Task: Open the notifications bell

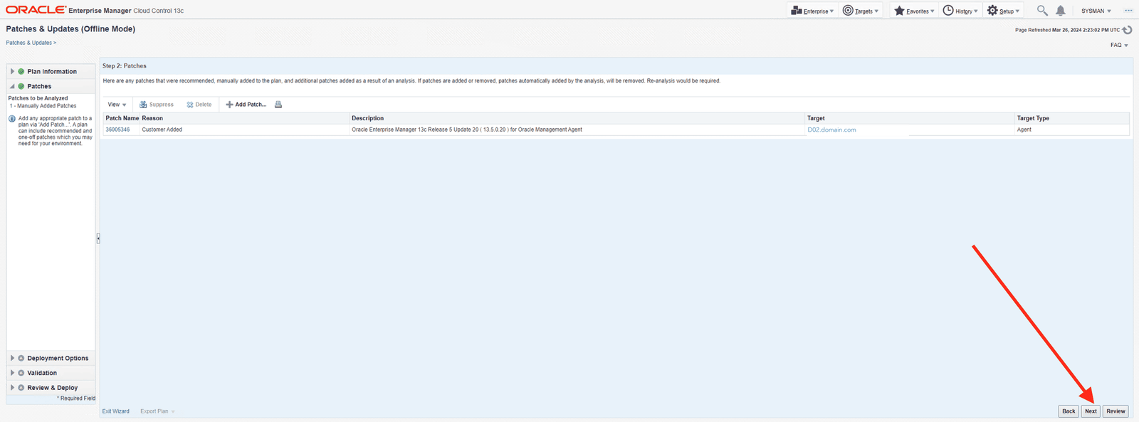Action: [x=1060, y=11]
